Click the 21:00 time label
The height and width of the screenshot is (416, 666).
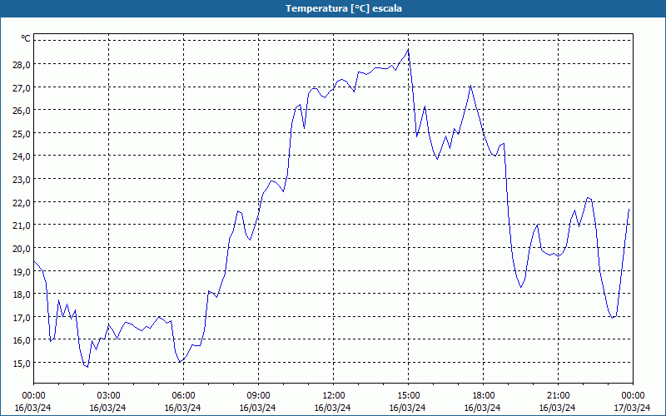pyautogui.click(x=558, y=396)
